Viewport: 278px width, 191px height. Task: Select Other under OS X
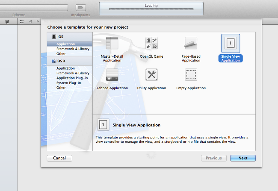(x=70, y=88)
